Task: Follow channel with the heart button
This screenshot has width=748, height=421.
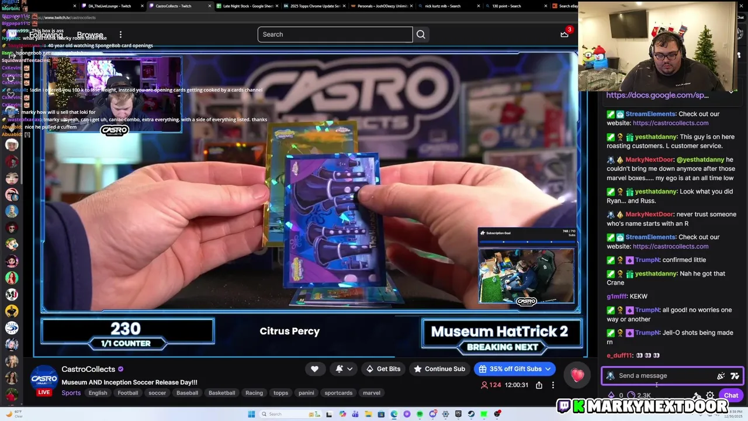Action: click(x=314, y=369)
